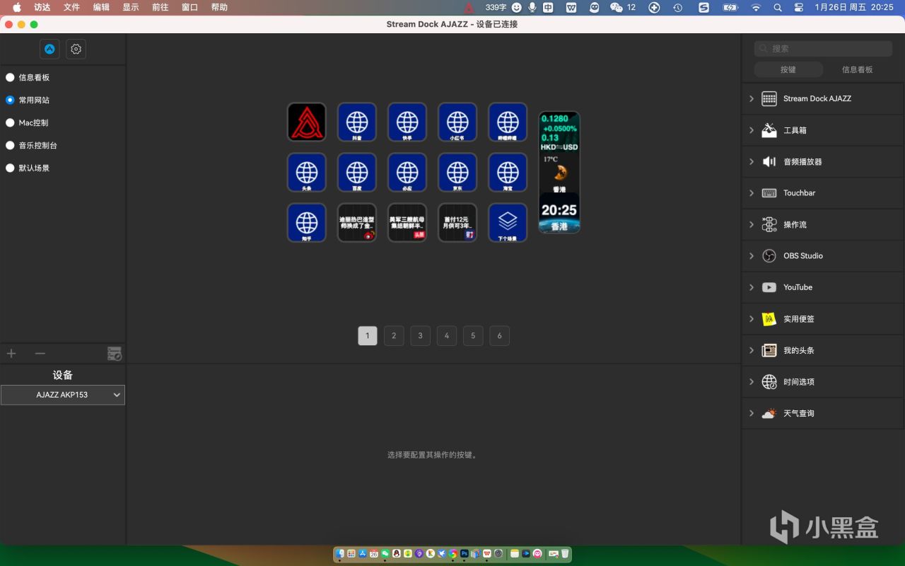The image size is (905, 566).
Task: Select the 信息看板 scene radio button
Action: 10,77
